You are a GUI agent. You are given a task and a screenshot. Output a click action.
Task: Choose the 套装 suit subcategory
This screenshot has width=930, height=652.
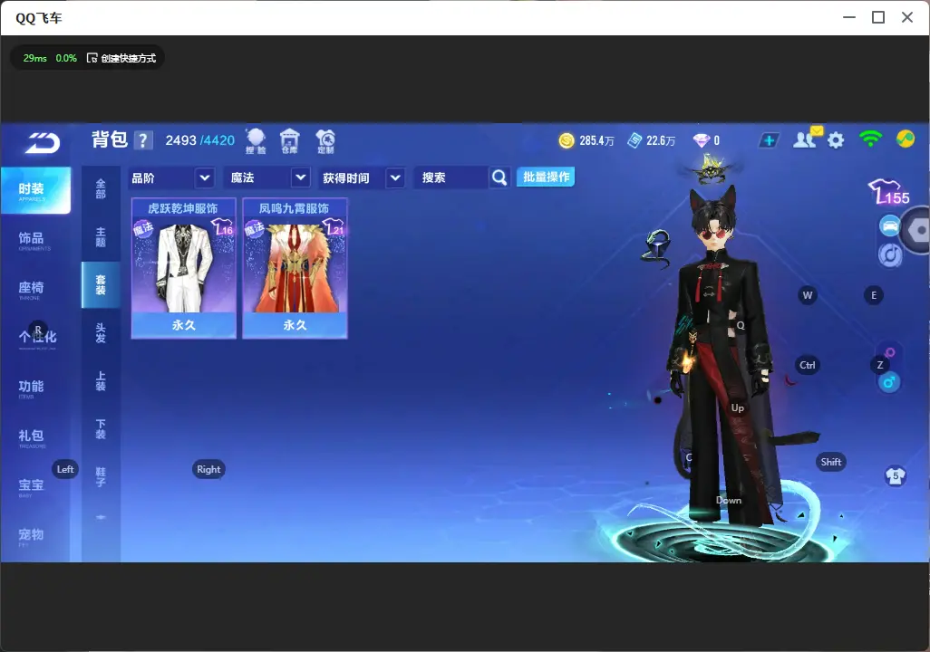pyautogui.click(x=101, y=285)
